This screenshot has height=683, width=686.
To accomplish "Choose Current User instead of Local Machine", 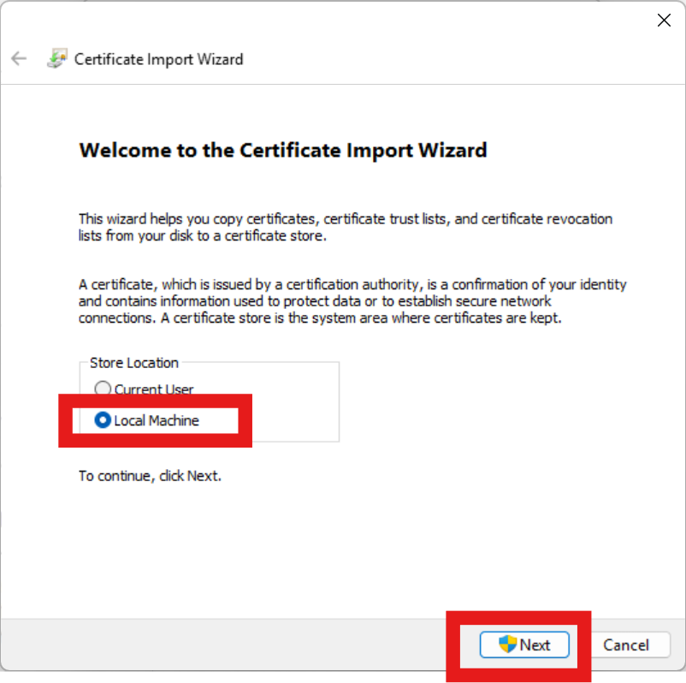I will pyautogui.click(x=103, y=389).
